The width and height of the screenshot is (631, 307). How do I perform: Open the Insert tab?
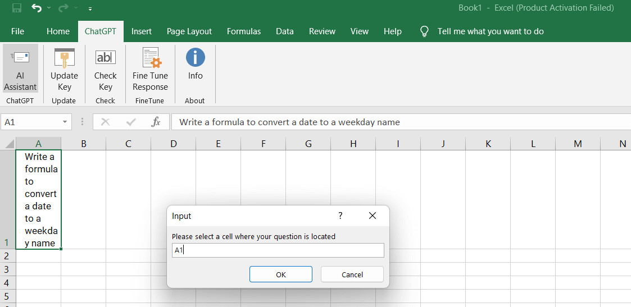[x=141, y=31]
